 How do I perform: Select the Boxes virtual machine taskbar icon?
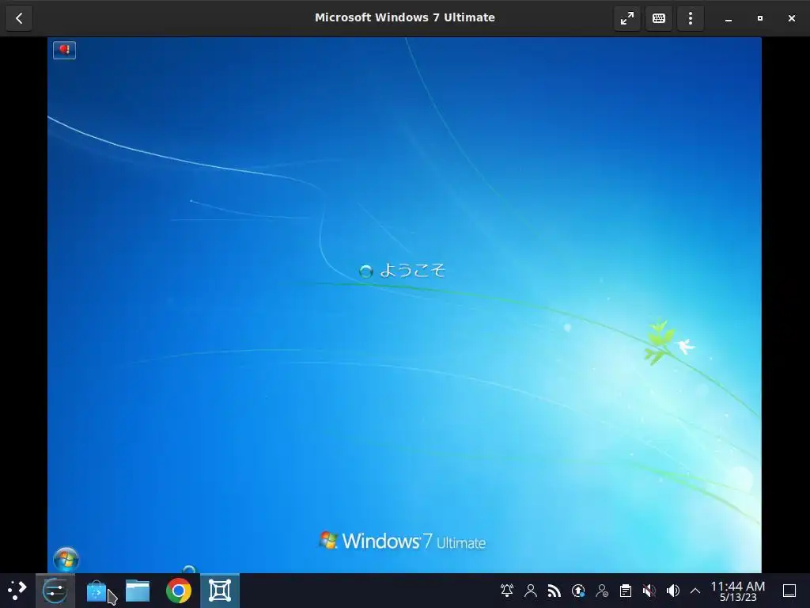click(x=220, y=591)
